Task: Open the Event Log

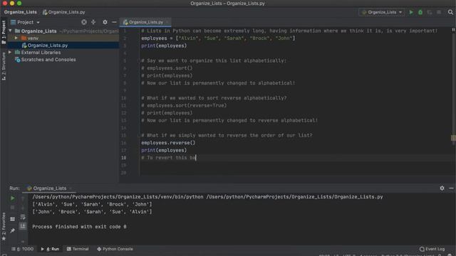Action: point(432,249)
